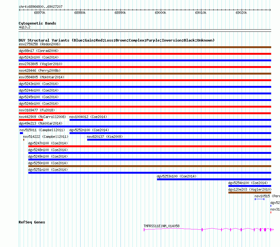The width and height of the screenshot is (280, 247).
Task: Click the DGV Structural Variants track title
Action: pos(117,40)
